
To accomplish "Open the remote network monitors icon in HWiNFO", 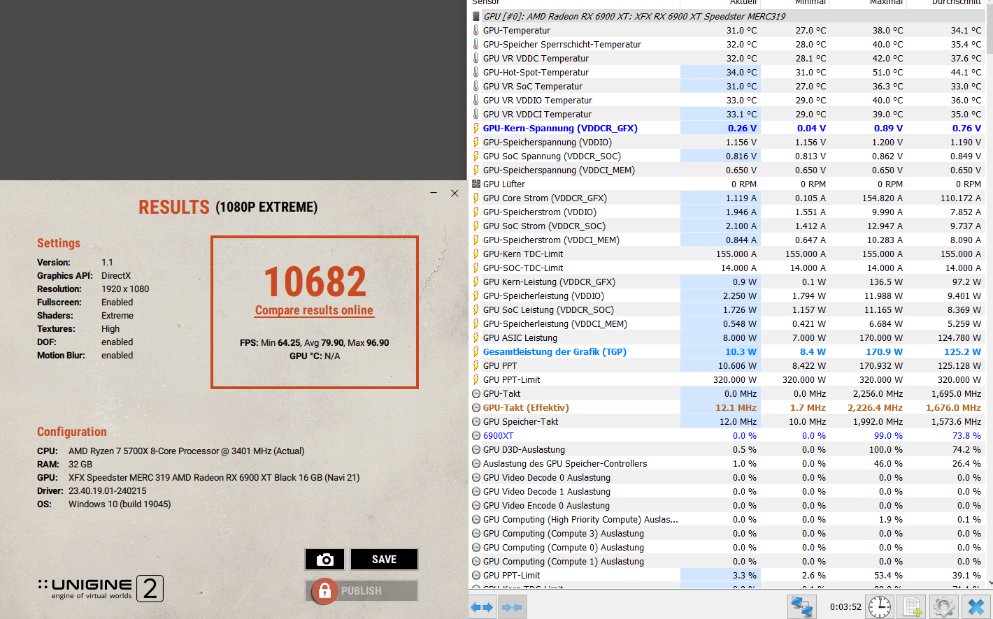I will tap(802, 606).
